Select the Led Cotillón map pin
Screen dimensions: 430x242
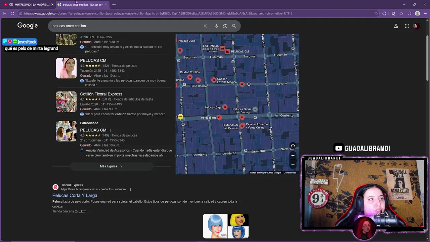click(222, 49)
